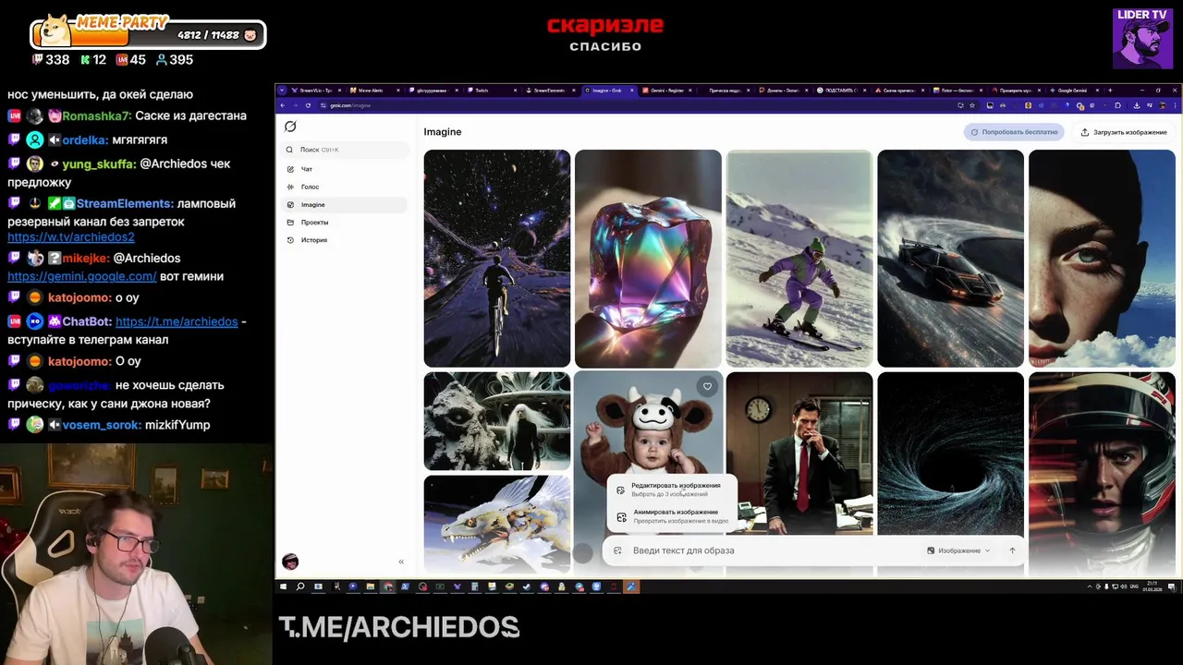Open Проекты in the sidebar
1183x665 pixels.
[346, 222]
